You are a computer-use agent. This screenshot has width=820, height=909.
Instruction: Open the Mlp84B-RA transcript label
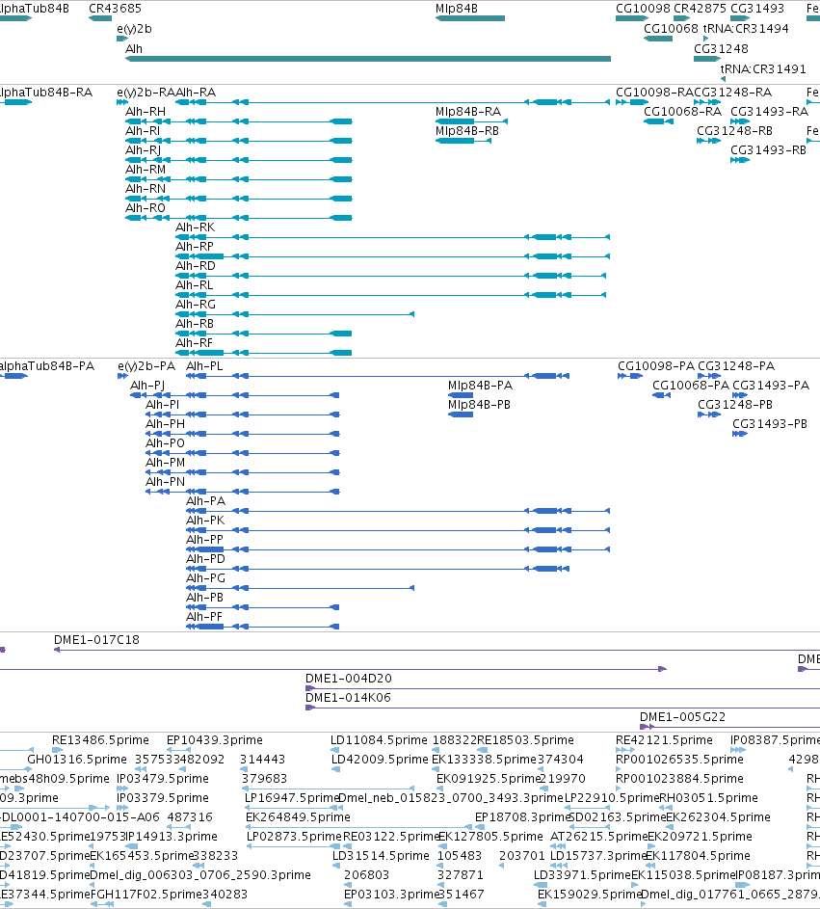(468, 111)
